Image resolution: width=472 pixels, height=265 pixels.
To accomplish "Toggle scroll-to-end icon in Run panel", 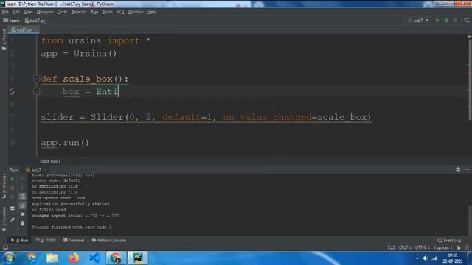I will (x=22, y=205).
